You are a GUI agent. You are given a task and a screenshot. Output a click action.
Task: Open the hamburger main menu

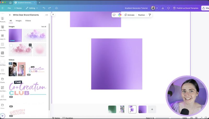coord(2,8)
